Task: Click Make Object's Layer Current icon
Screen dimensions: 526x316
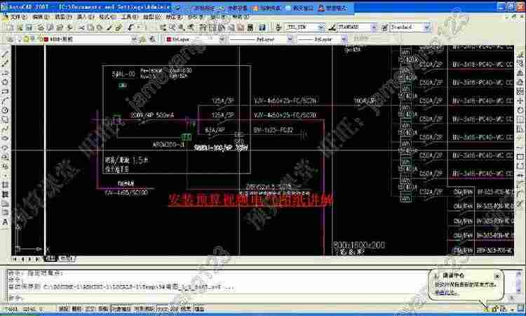Action: (144, 39)
